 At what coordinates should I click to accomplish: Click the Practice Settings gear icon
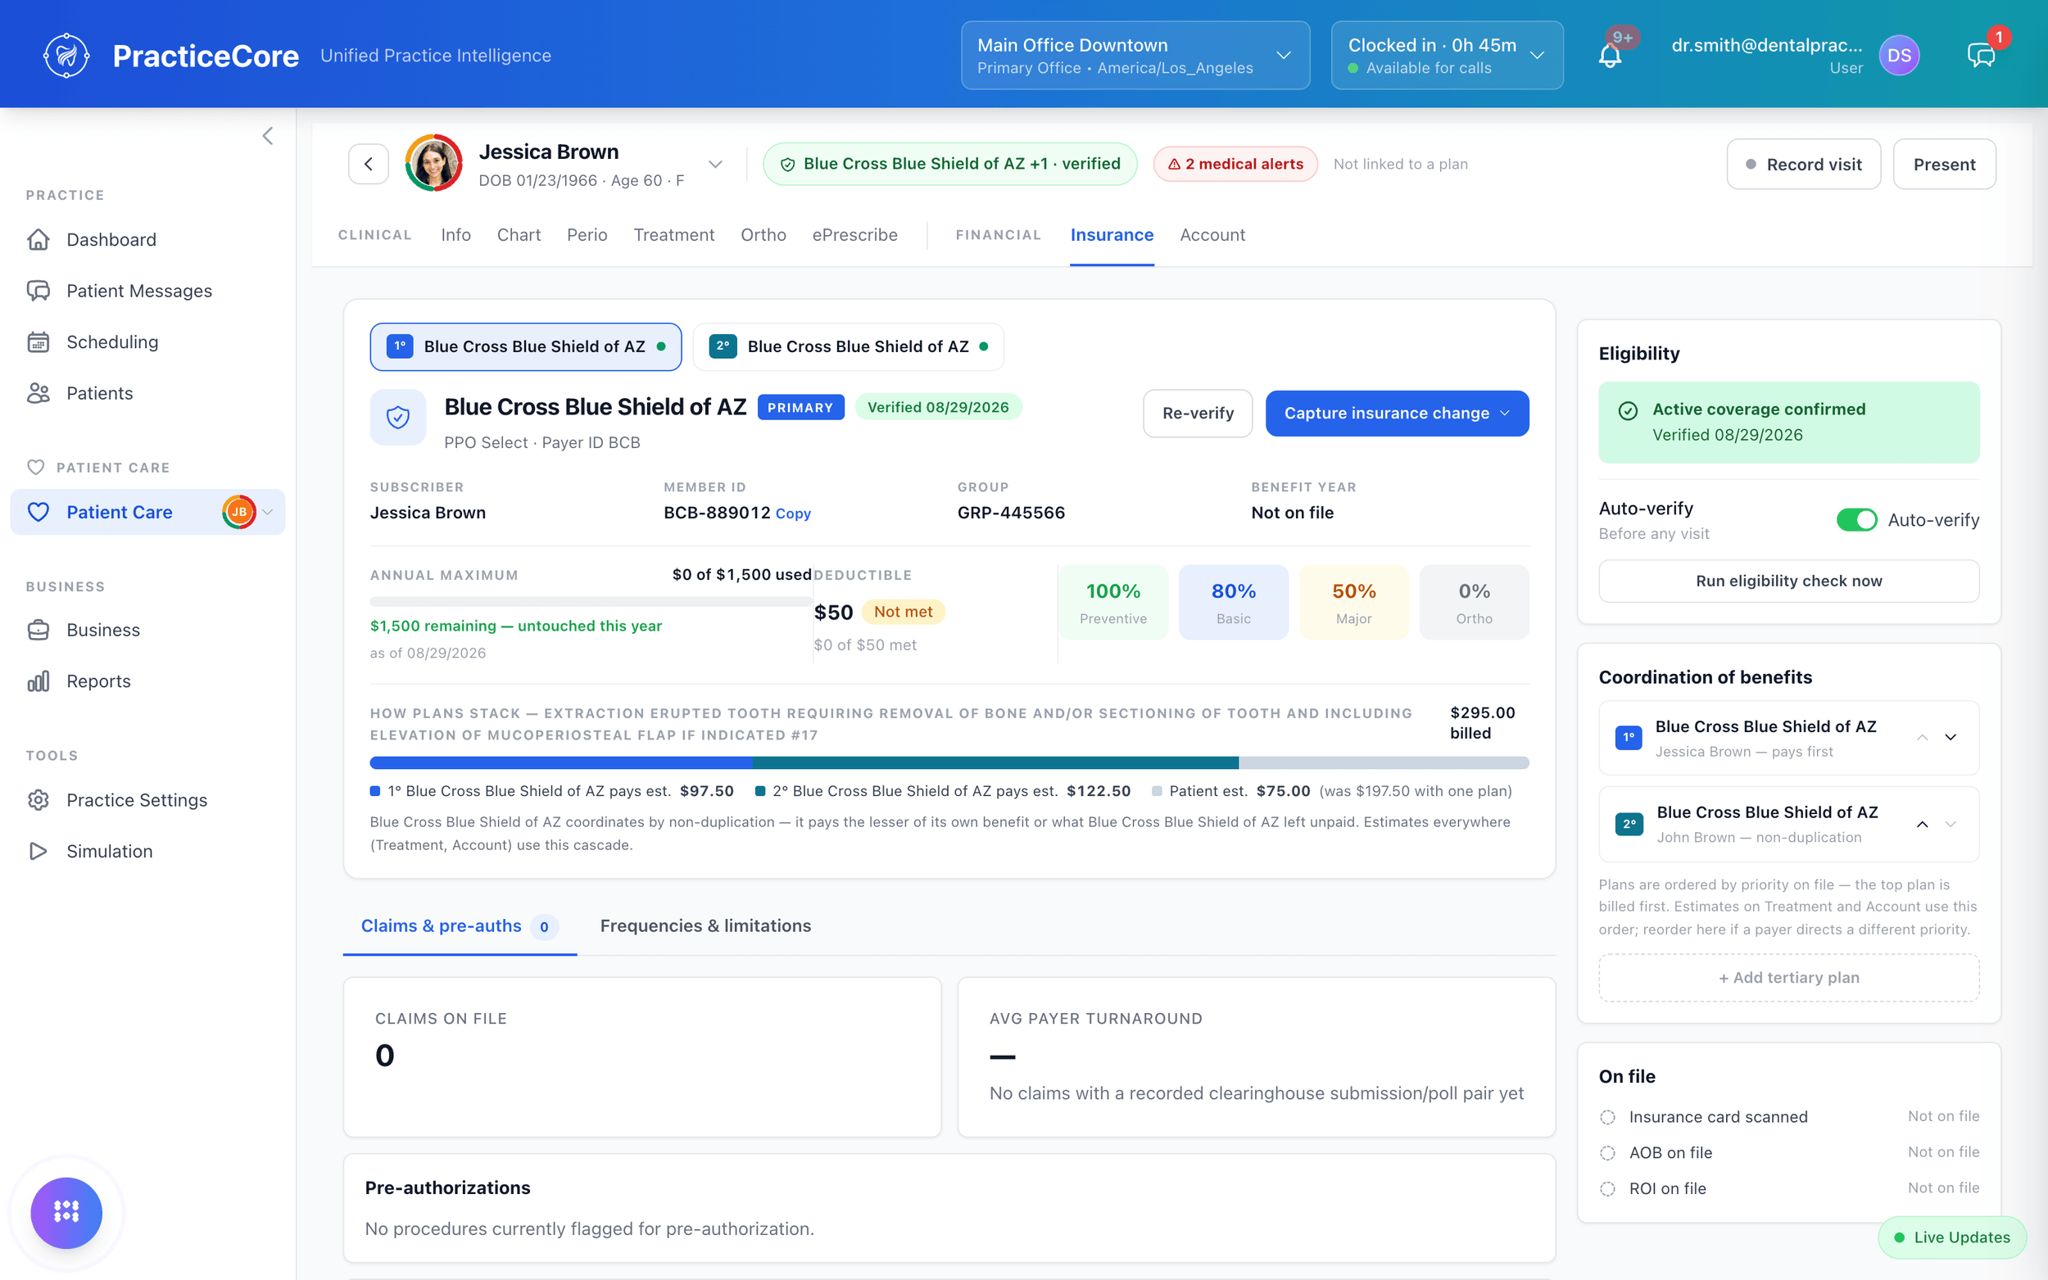point(39,800)
